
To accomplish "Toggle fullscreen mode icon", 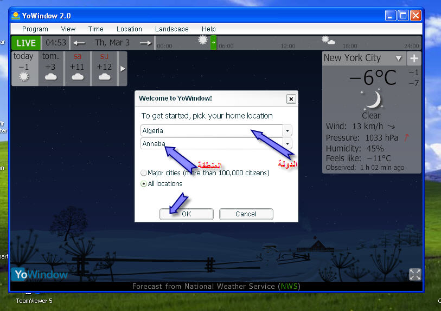I will point(415,274).
